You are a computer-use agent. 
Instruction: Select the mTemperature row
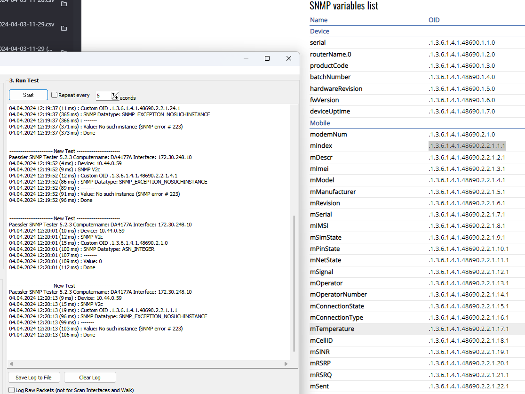(x=417, y=329)
